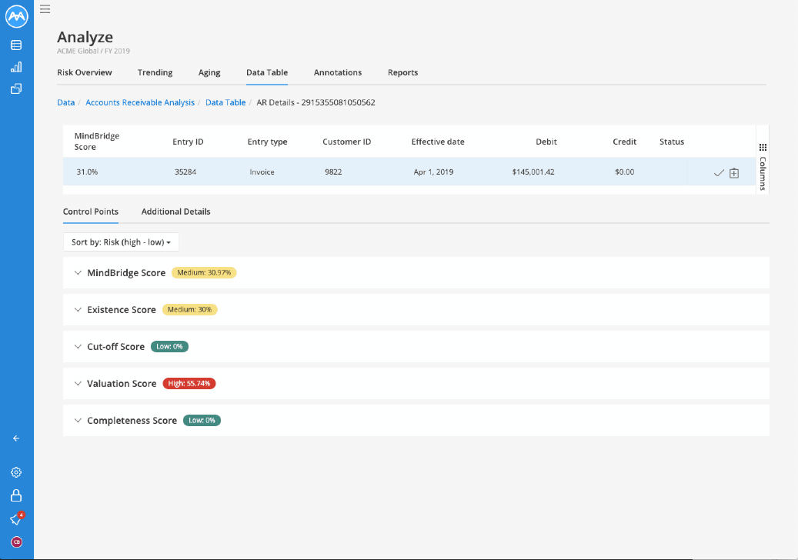The height and width of the screenshot is (560, 798).
Task: Click the Valuation Score title
Action: coord(122,384)
